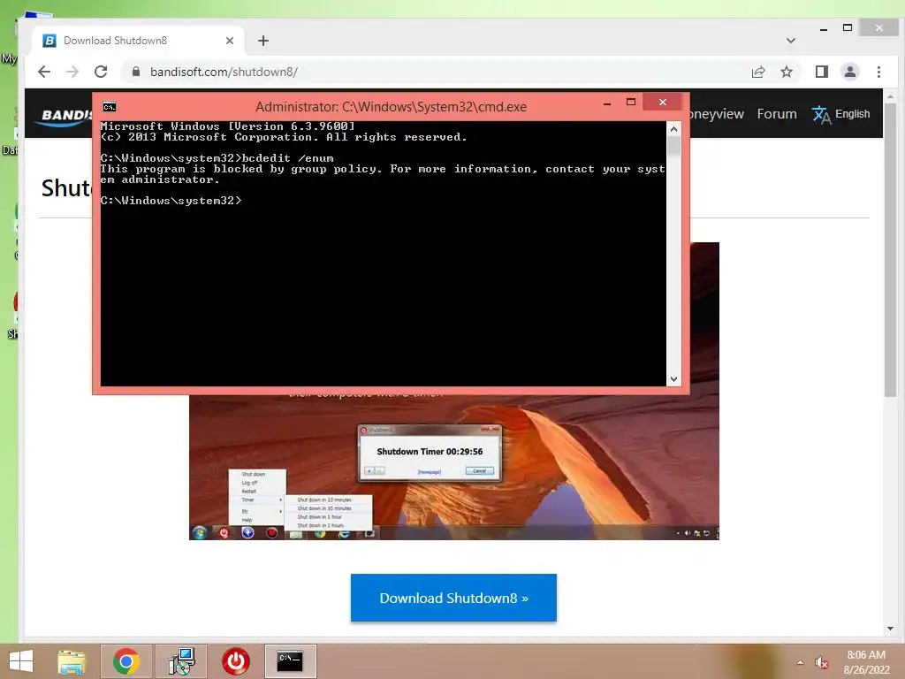The height and width of the screenshot is (679, 905).
Task: Open the cmd.exe title bar system icon
Action: coord(109,107)
